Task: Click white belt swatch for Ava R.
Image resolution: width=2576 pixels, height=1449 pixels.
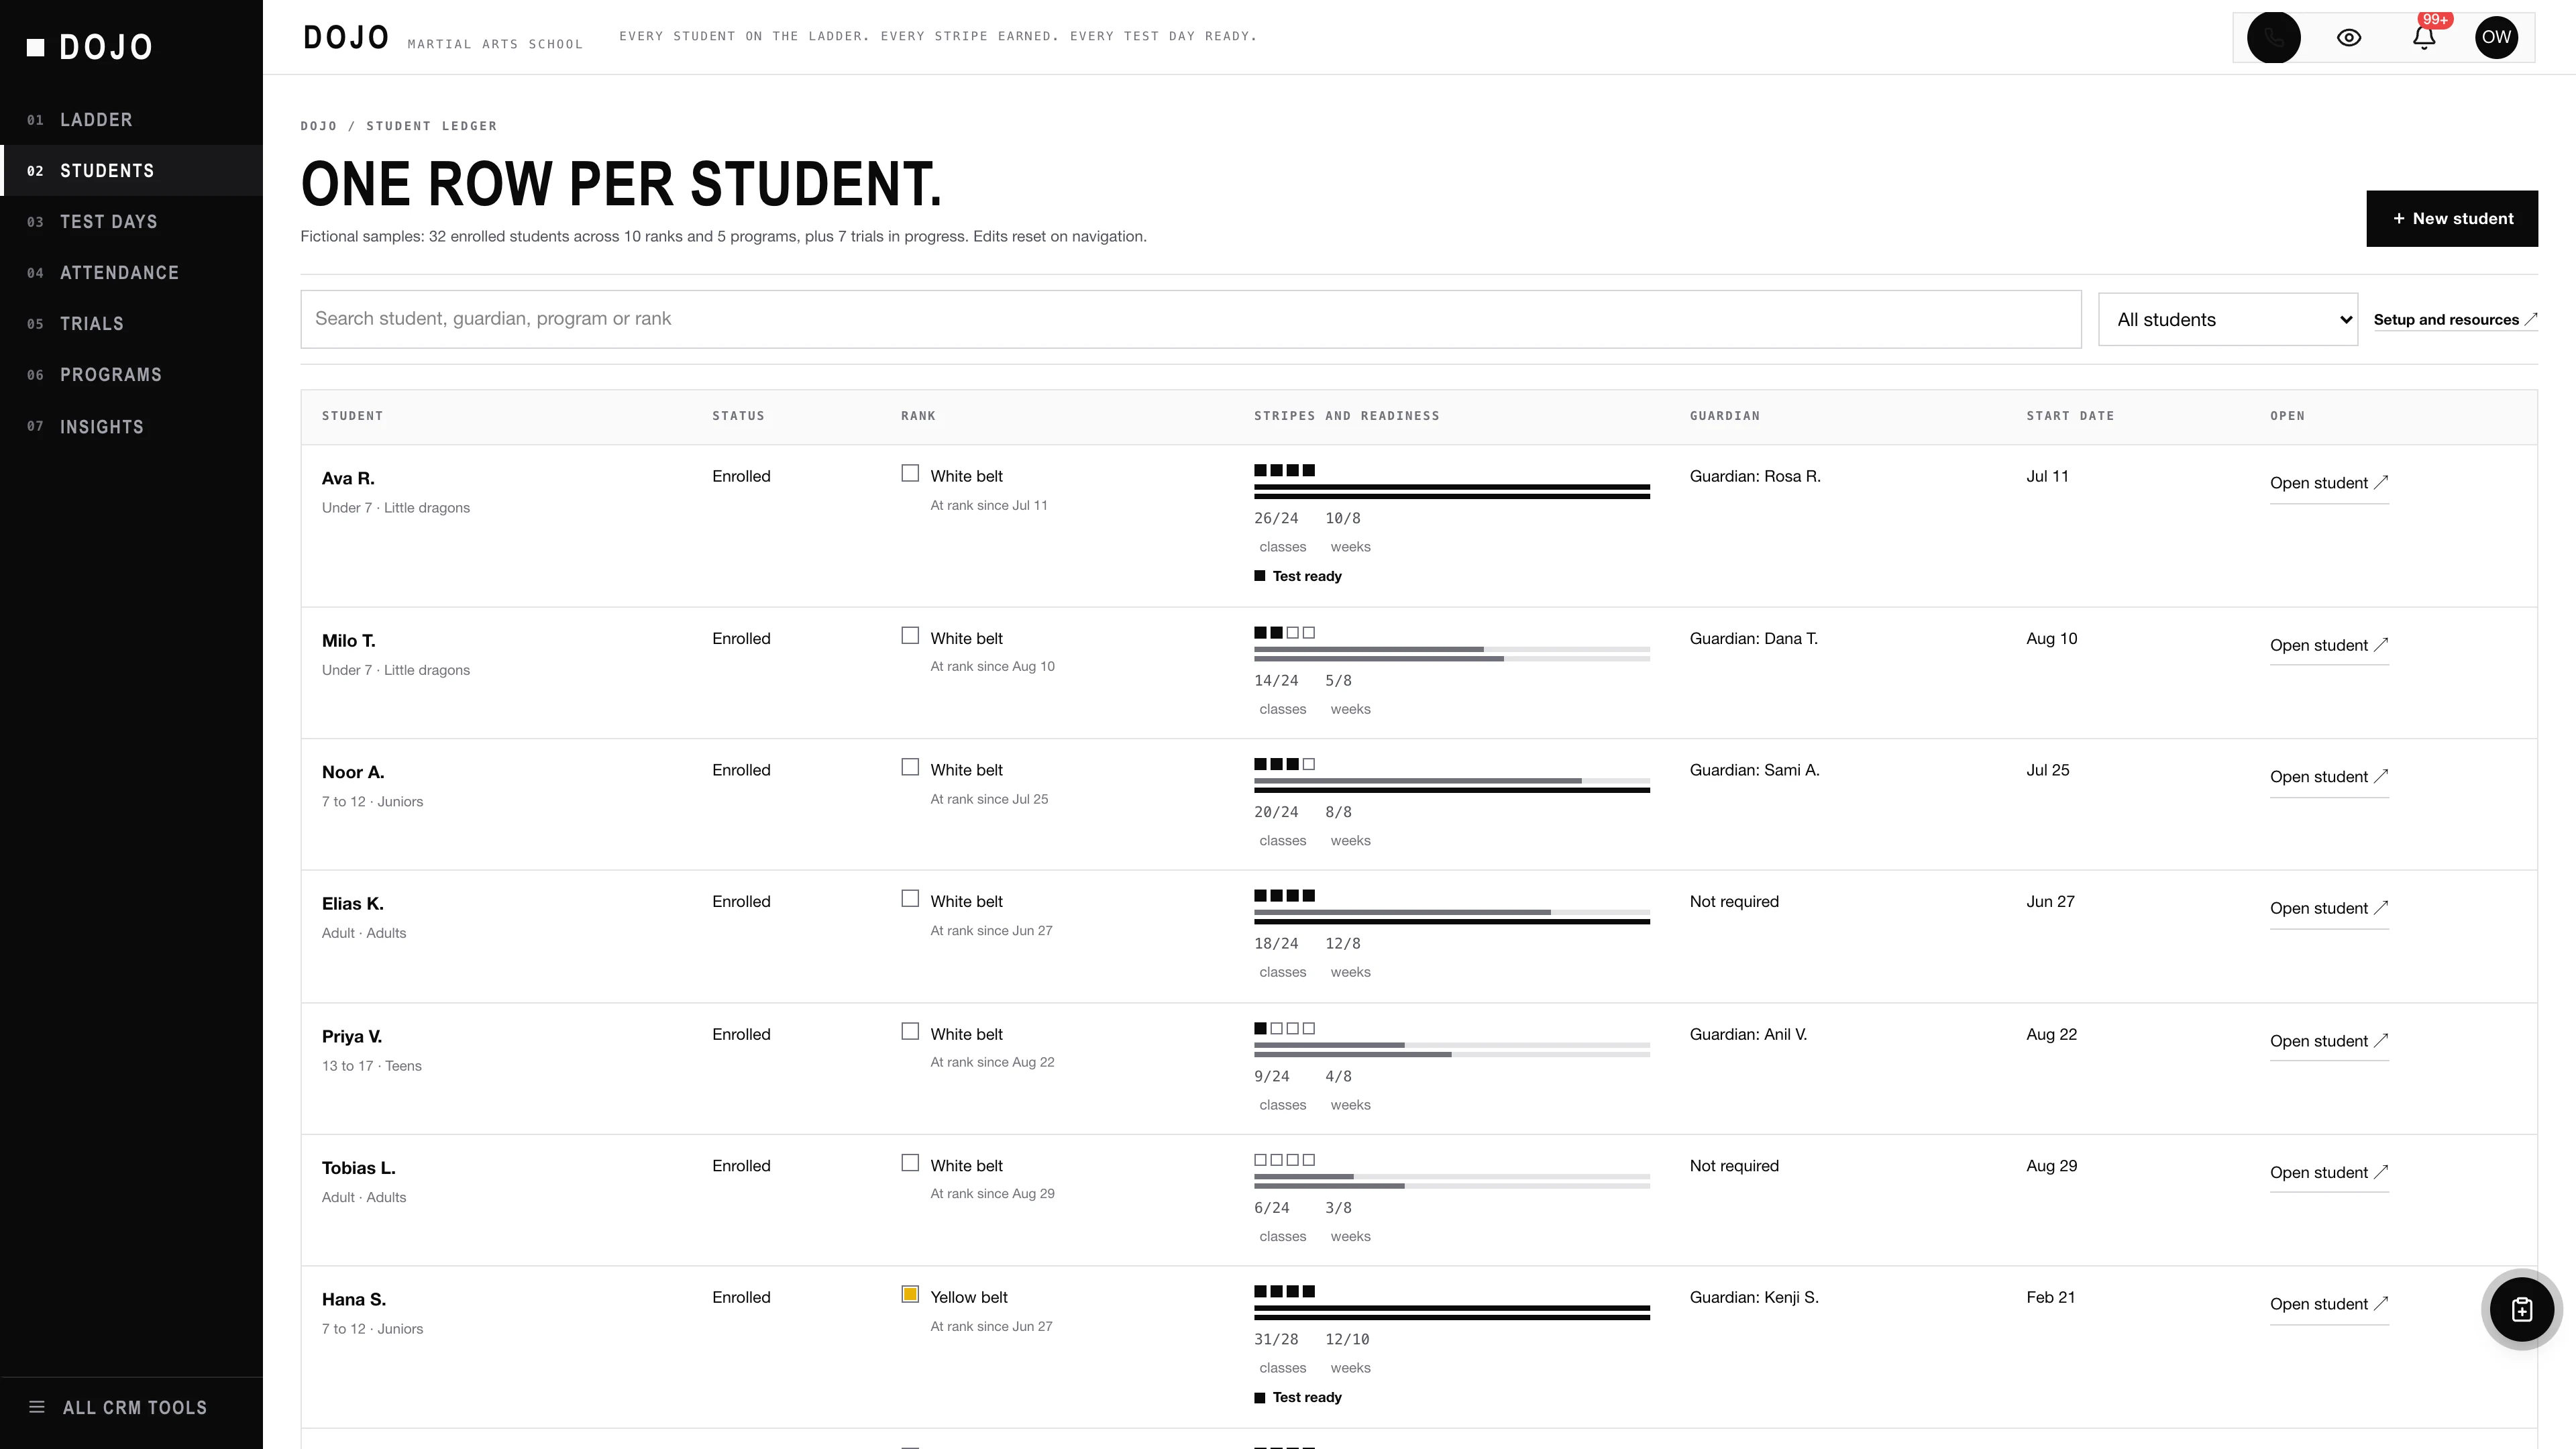Action: (910, 473)
